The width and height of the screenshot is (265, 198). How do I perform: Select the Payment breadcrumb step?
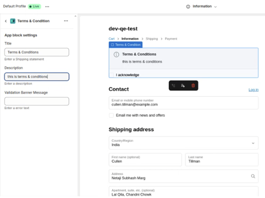point(171,39)
